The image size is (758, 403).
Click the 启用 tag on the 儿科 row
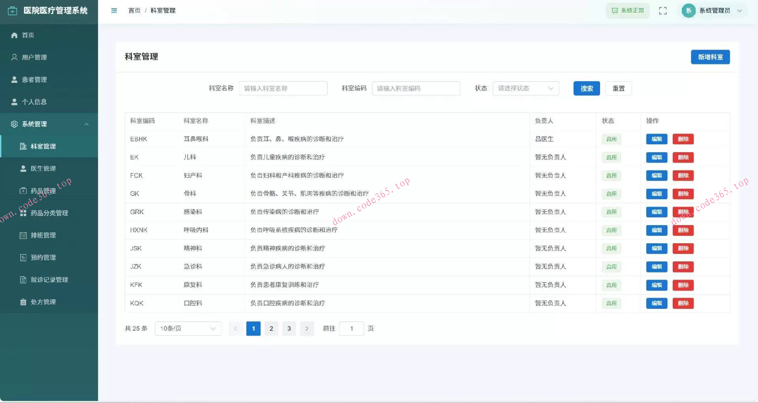[x=611, y=157]
